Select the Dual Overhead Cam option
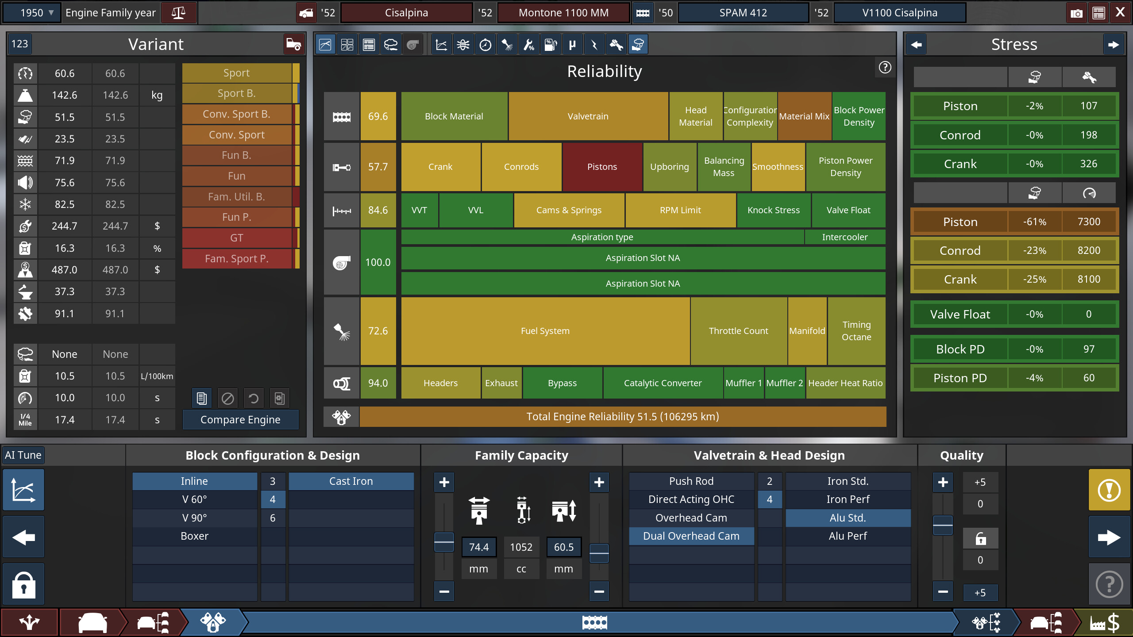This screenshot has height=637, width=1133. pos(691,536)
